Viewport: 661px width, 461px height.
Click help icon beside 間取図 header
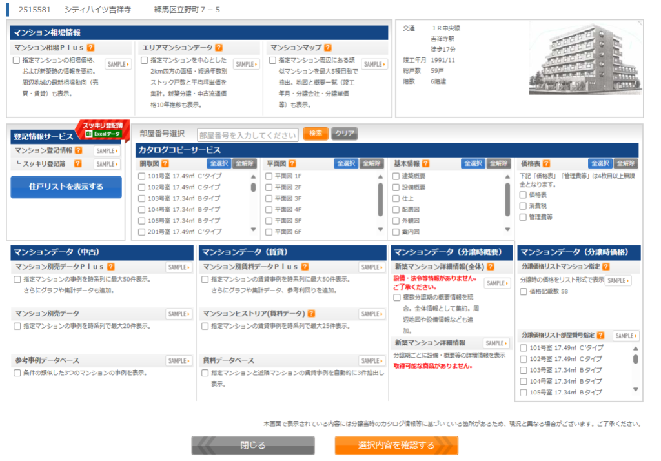(x=163, y=163)
